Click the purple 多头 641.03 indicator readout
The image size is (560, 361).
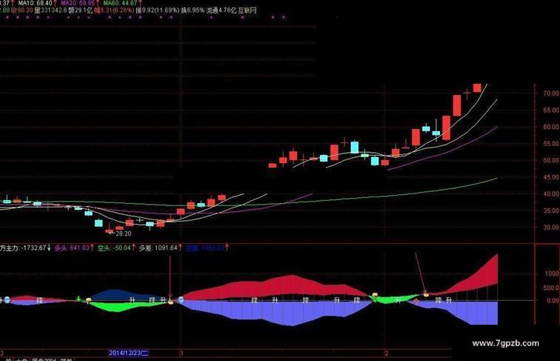click(74, 248)
